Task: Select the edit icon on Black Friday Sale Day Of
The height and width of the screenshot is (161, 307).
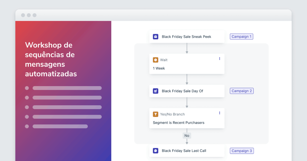Action: [x=156, y=91]
